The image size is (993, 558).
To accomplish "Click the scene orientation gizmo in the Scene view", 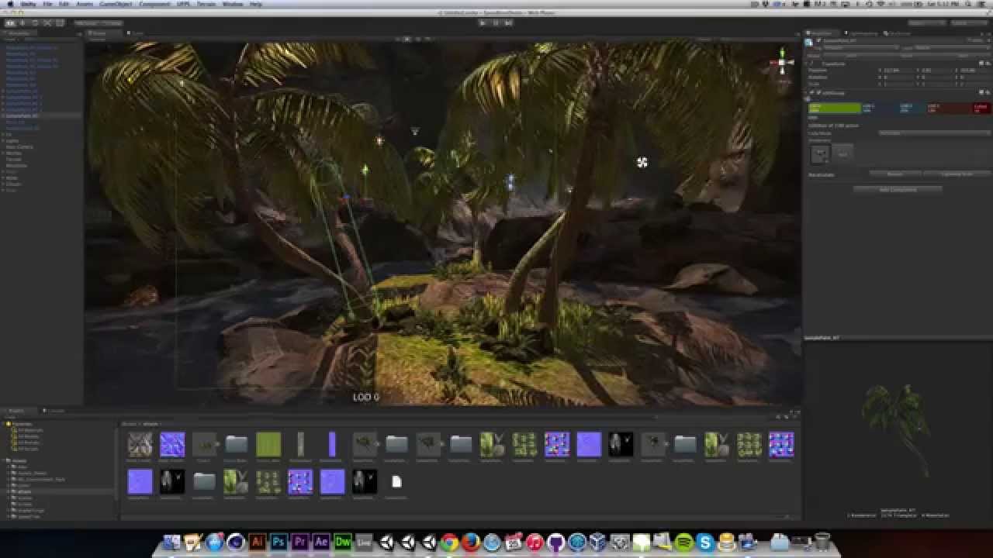I will (783, 62).
